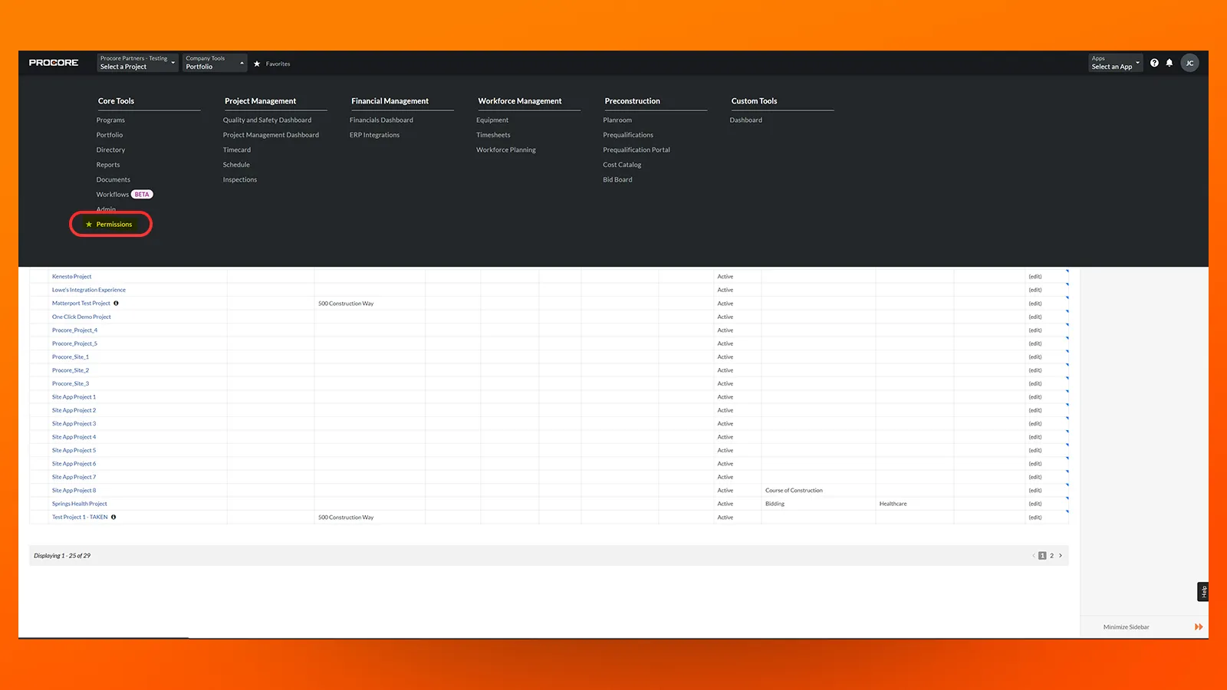Select page 2 in the pagination
This screenshot has height=690, width=1227.
tap(1051, 555)
